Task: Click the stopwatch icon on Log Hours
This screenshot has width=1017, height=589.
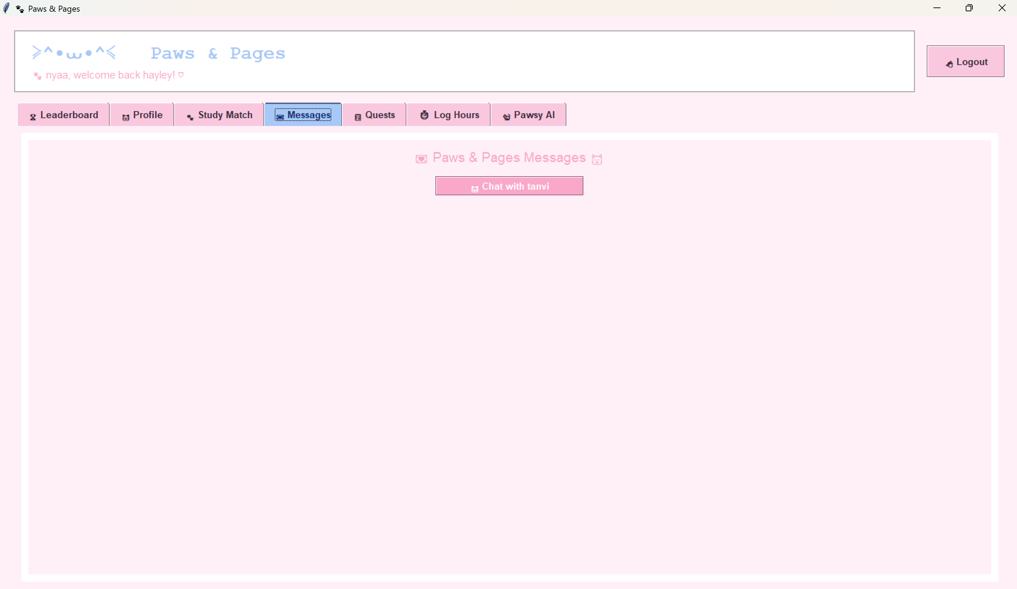Action: point(424,115)
